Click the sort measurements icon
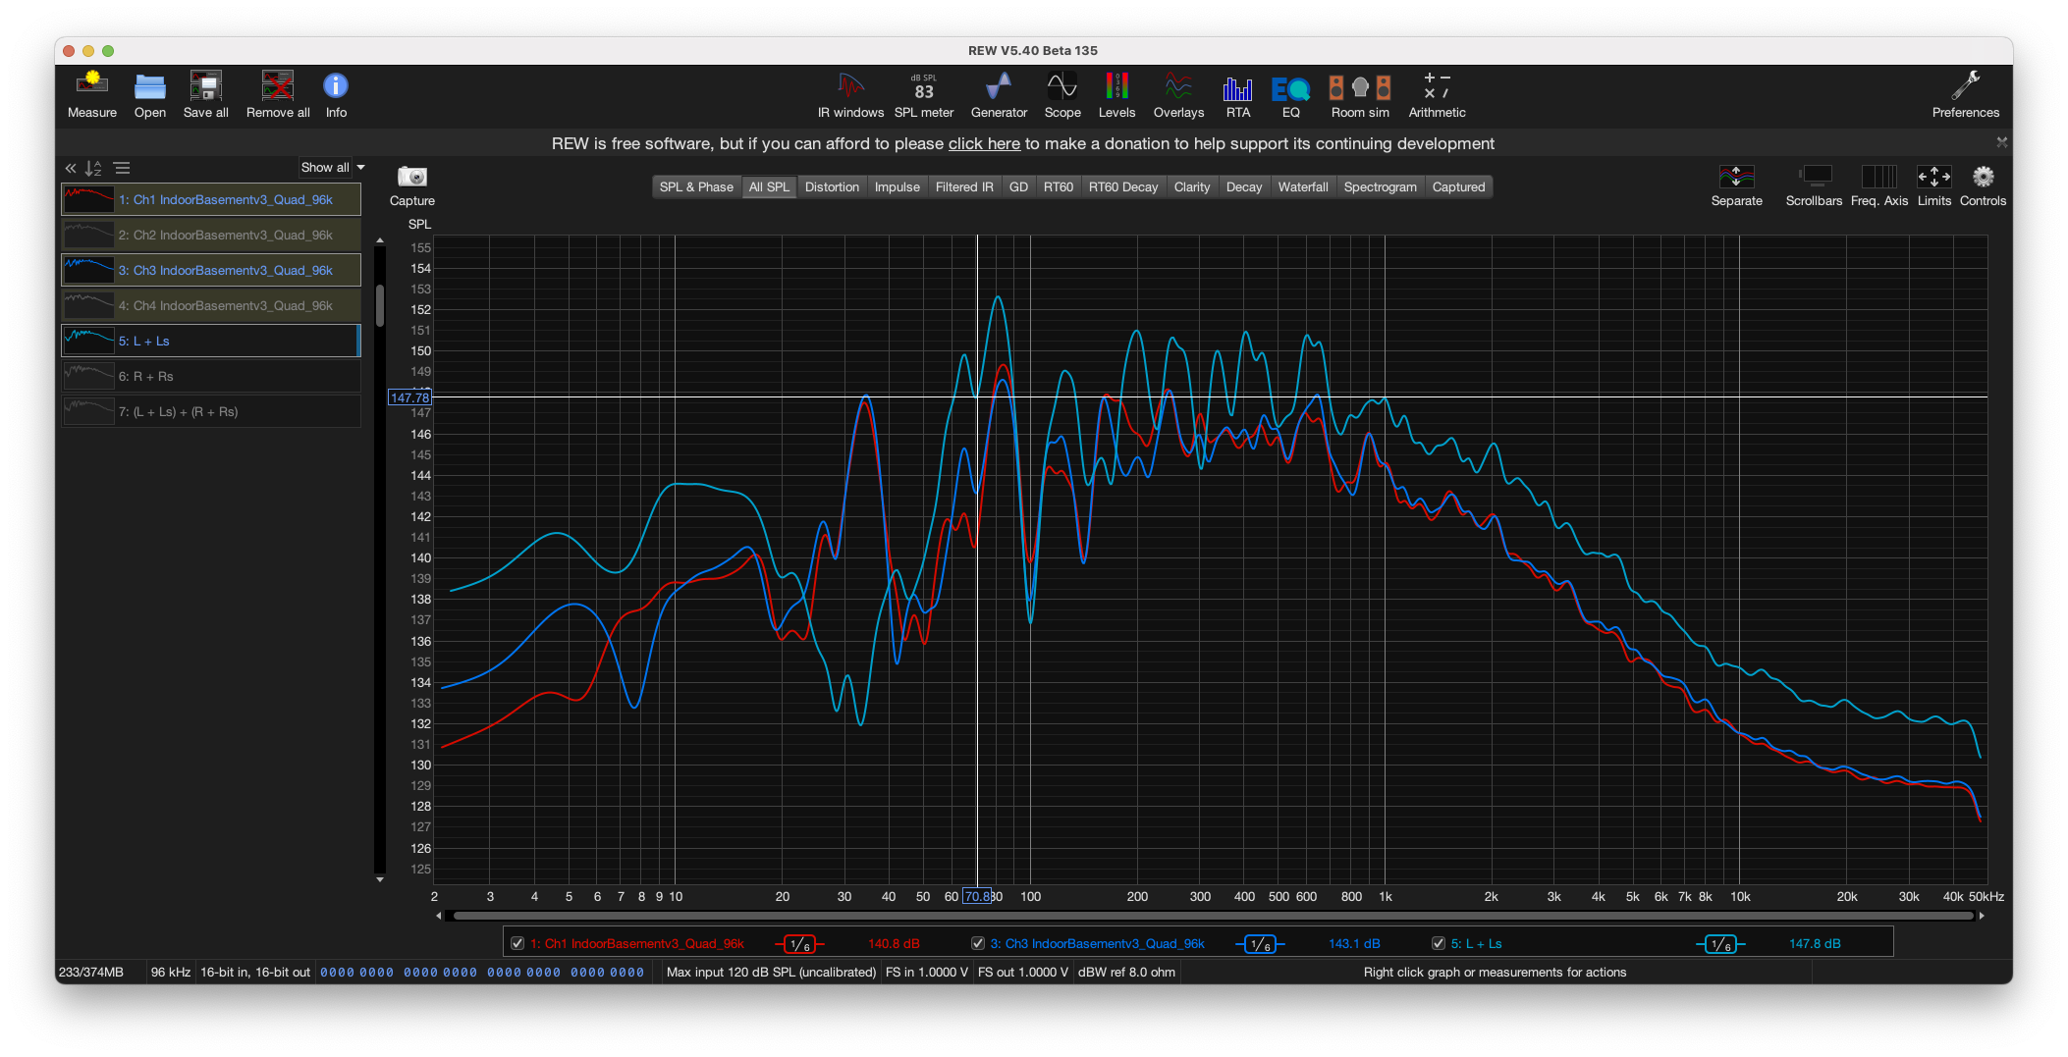Image resolution: width=2068 pixels, height=1057 pixels. click(x=93, y=168)
